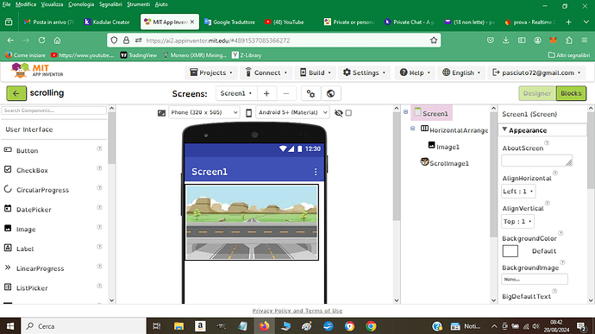Screen dimensions: 595x334
Task: Open the Build menu
Action: [x=315, y=72]
